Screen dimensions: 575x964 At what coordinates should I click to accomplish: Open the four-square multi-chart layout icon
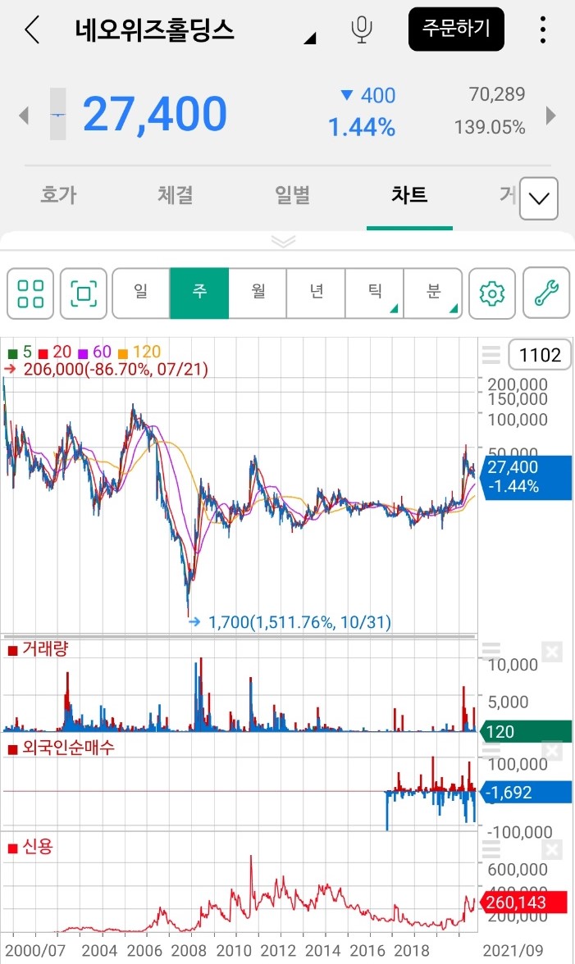[x=30, y=293]
